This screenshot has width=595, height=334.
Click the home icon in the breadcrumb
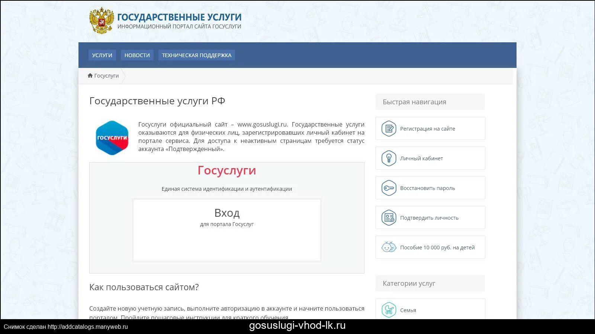90,76
